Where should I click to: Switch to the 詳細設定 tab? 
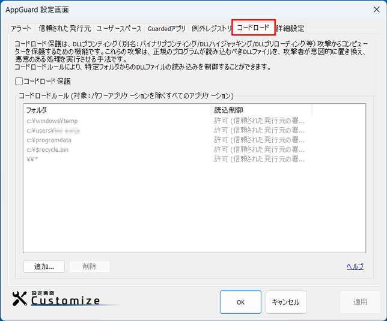[290, 28]
